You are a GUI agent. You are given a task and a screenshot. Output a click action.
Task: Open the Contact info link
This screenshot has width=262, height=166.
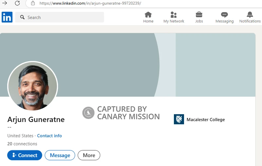tap(49, 136)
